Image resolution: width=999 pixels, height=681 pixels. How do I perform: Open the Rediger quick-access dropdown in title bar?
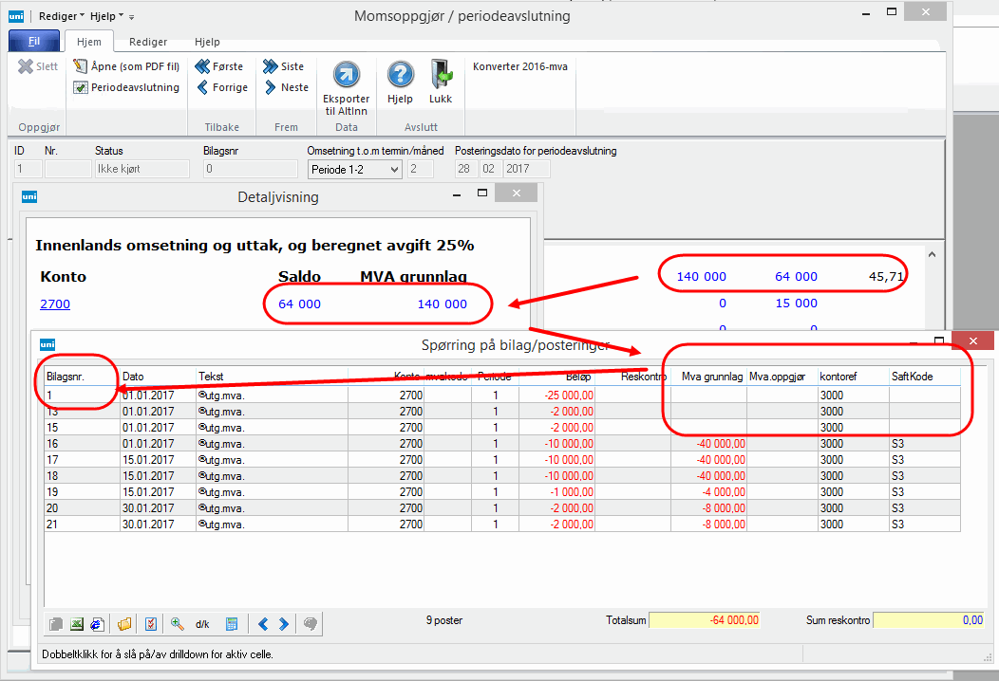(62, 16)
